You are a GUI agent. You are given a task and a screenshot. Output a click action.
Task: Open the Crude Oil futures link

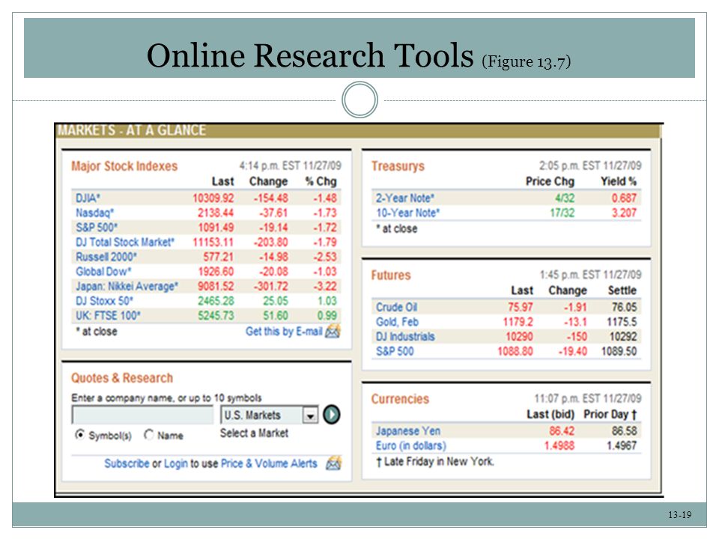click(397, 307)
